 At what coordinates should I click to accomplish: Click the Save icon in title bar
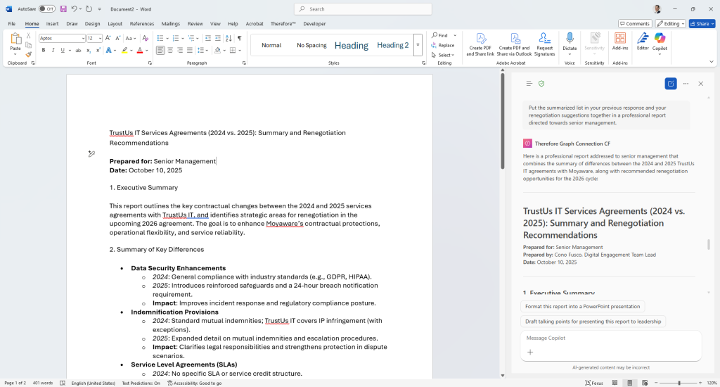coord(63,9)
